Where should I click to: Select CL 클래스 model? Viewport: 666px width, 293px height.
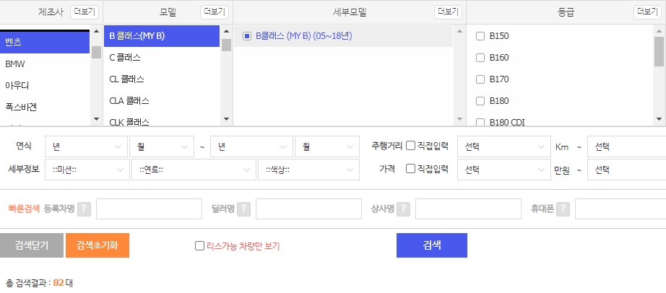pyautogui.click(x=162, y=79)
